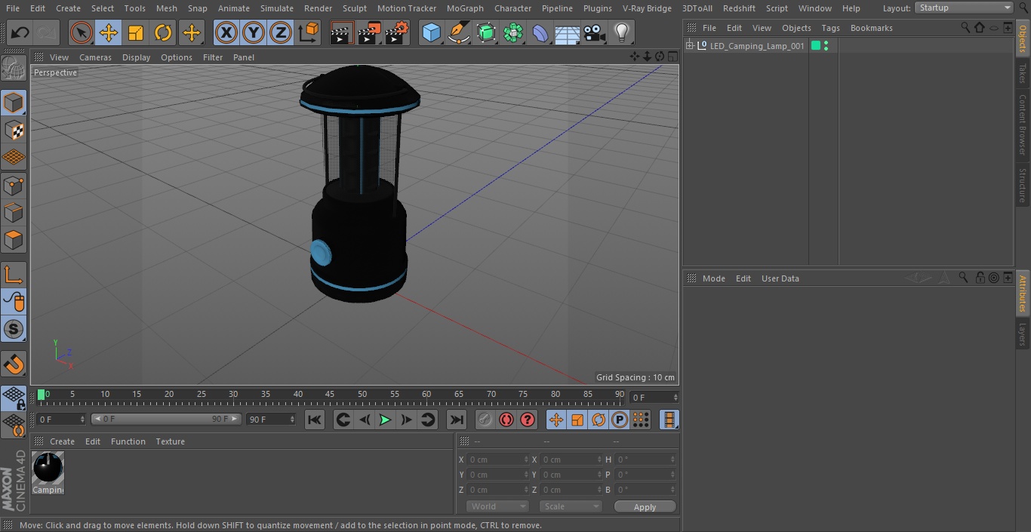Add a Subdivision Surface generator

coord(486,32)
